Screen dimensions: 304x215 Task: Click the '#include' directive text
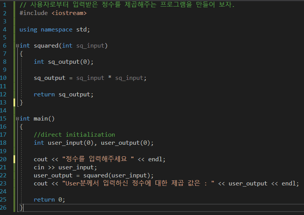click(33, 13)
